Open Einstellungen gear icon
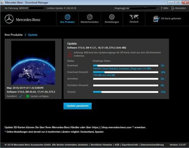Image resolution: width=189 pixels, height=148 pixels. (x=112, y=17)
